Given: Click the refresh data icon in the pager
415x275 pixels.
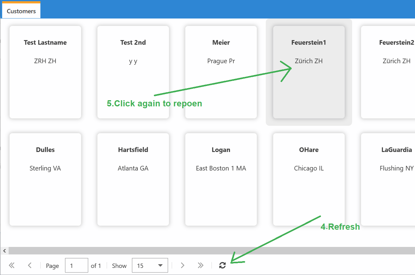Looking at the screenshot, I should click(x=223, y=265).
